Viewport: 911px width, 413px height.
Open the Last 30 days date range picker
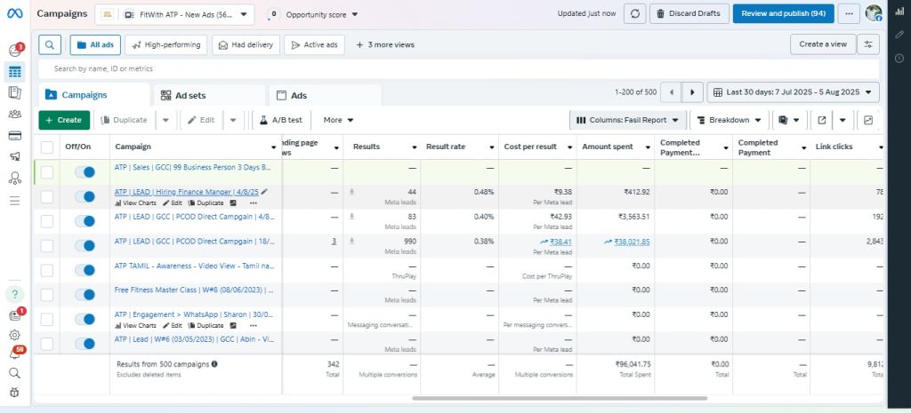coord(793,92)
